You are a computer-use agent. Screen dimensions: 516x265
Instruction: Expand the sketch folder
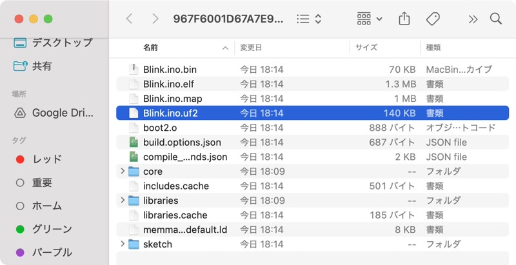(x=123, y=244)
